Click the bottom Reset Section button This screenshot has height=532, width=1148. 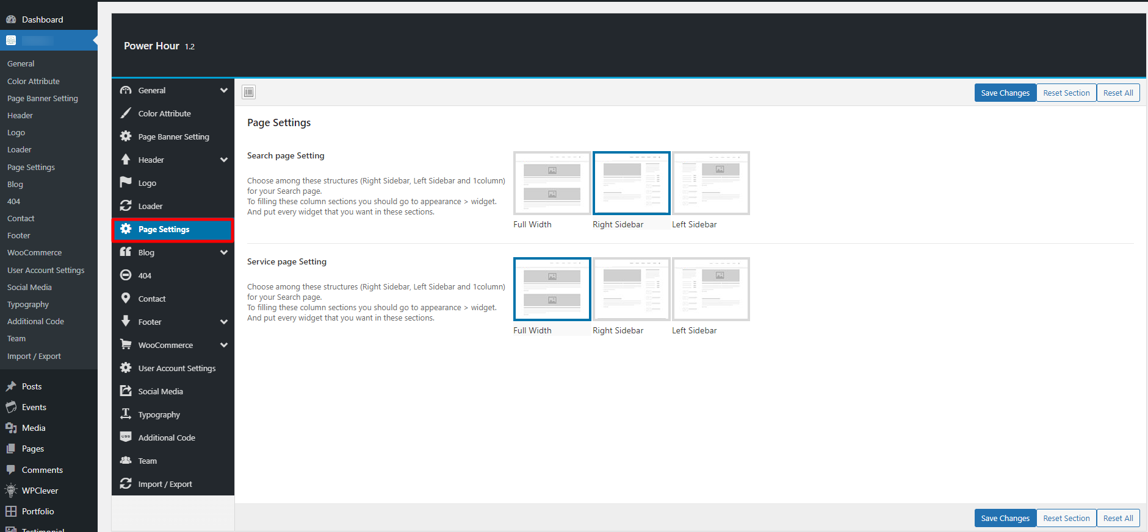(1066, 518)
